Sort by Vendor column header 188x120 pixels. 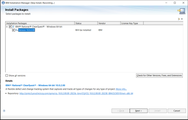(x=109, y=23)
